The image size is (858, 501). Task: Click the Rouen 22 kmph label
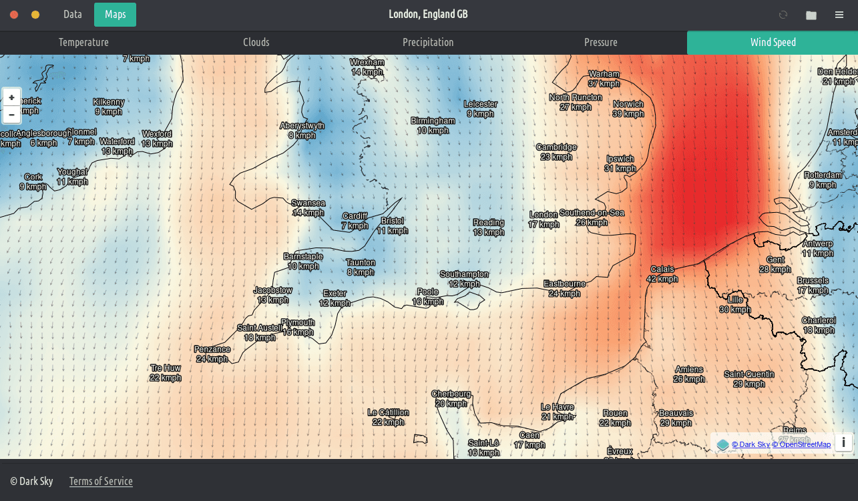pos(615,418)
